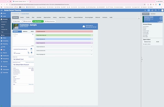The image size is (164, 107).
Task: Click the Call phone icon for customer
Action: (28, 52)
